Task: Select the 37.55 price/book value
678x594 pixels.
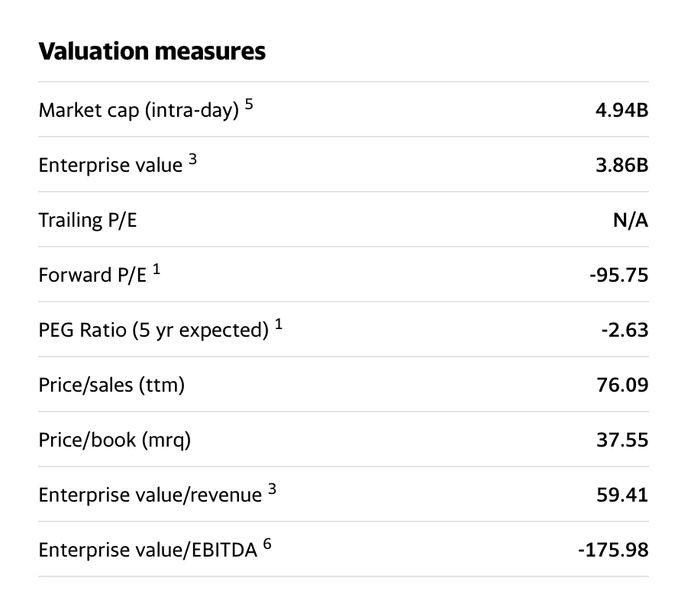Action: click(x=623, y=440)
